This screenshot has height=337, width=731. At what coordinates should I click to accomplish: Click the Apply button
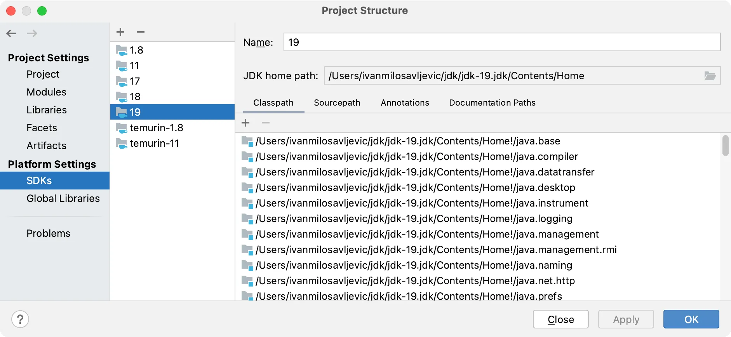tap(626, 319)
